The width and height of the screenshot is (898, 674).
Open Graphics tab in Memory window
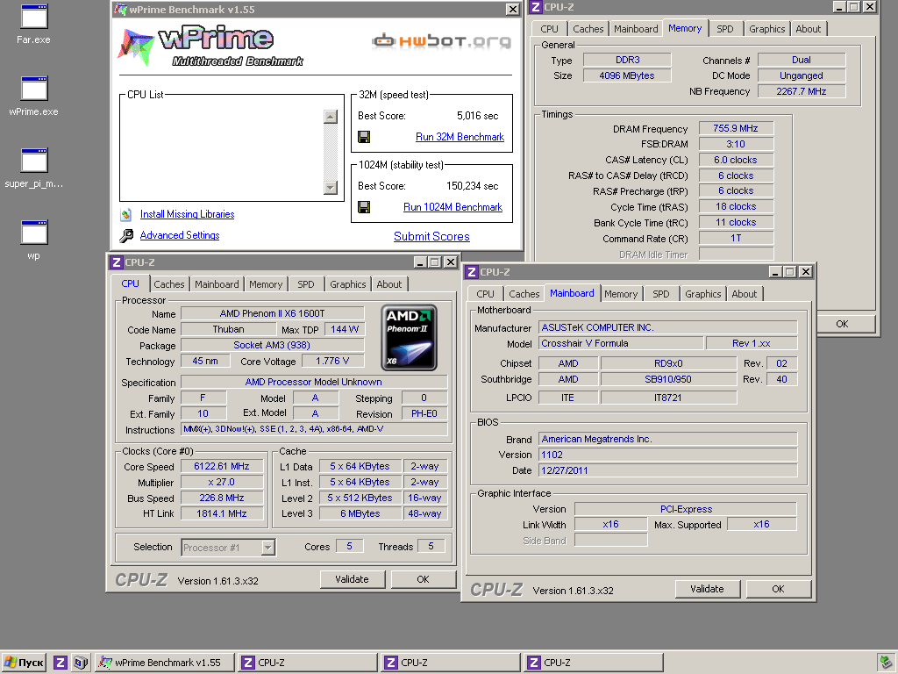tap(766, 29)
